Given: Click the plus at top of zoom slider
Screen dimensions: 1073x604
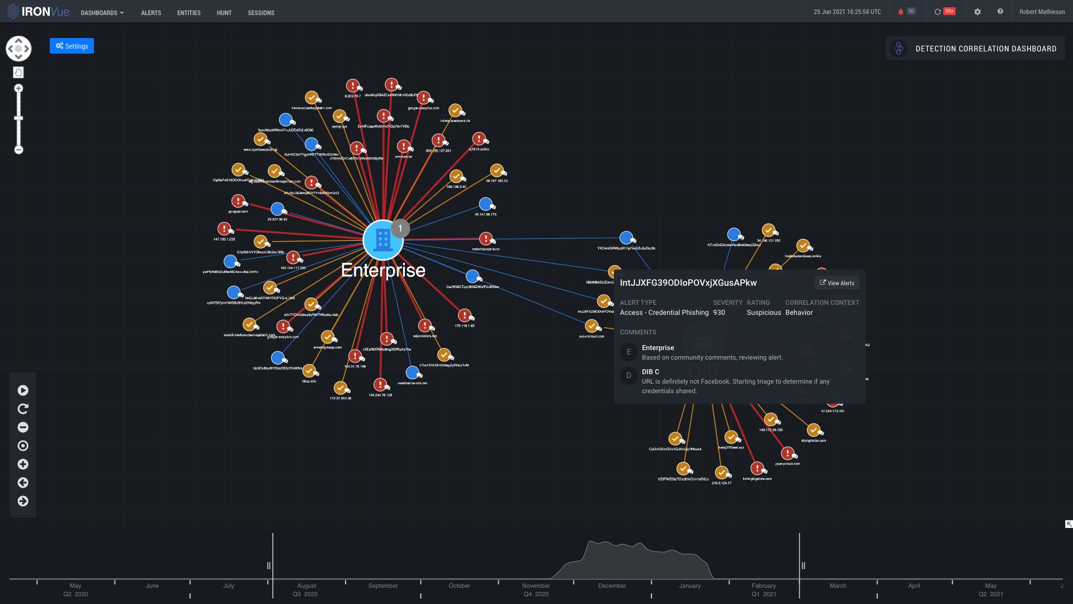Looking at the screenshot, I should click(x=18, y=88).
